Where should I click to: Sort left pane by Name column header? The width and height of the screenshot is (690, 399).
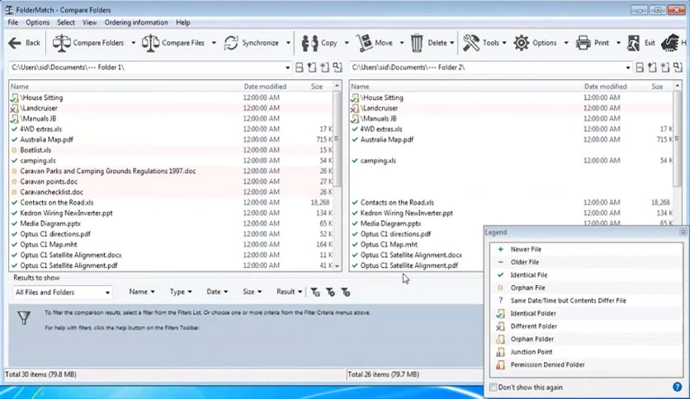coord(125,87)
